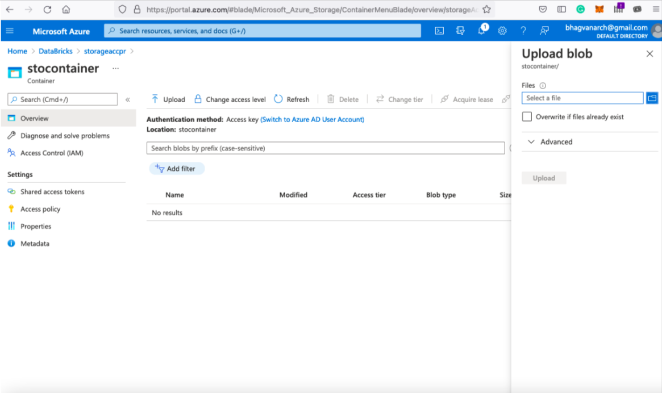Open the browser home page

(66, 9)
